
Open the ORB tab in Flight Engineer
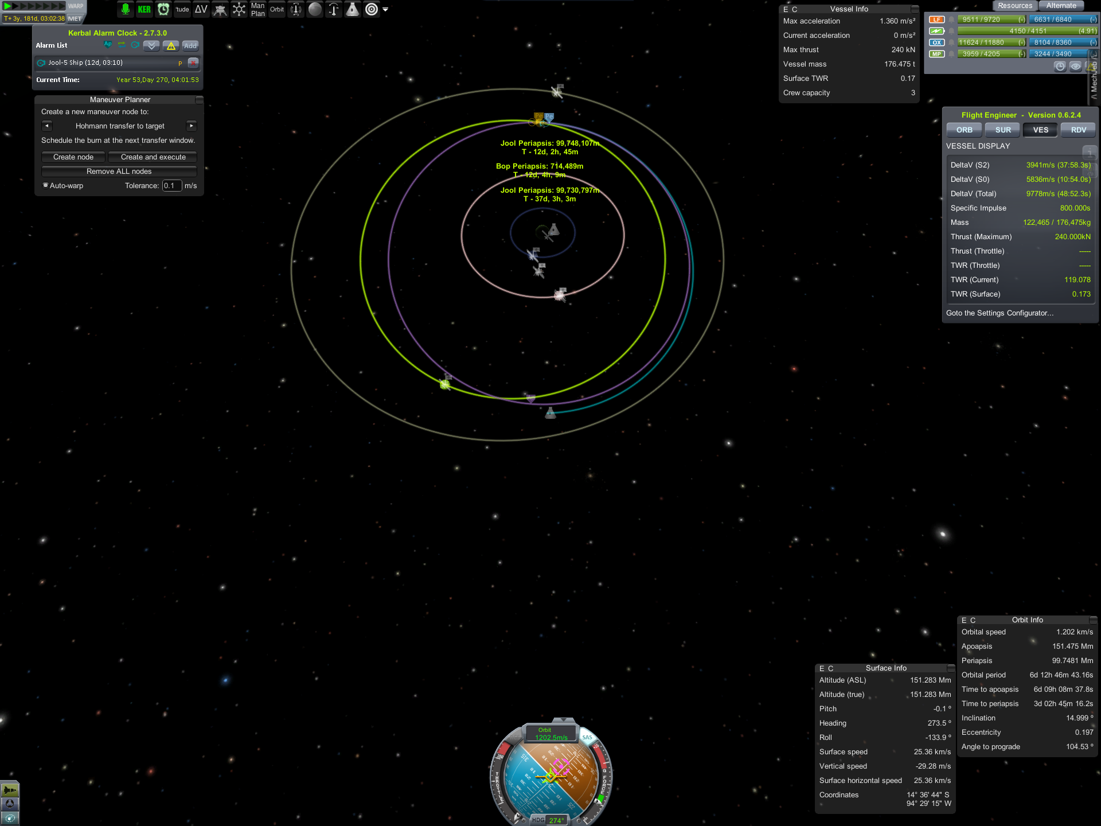pyautogui.click(x=965, y=130)
